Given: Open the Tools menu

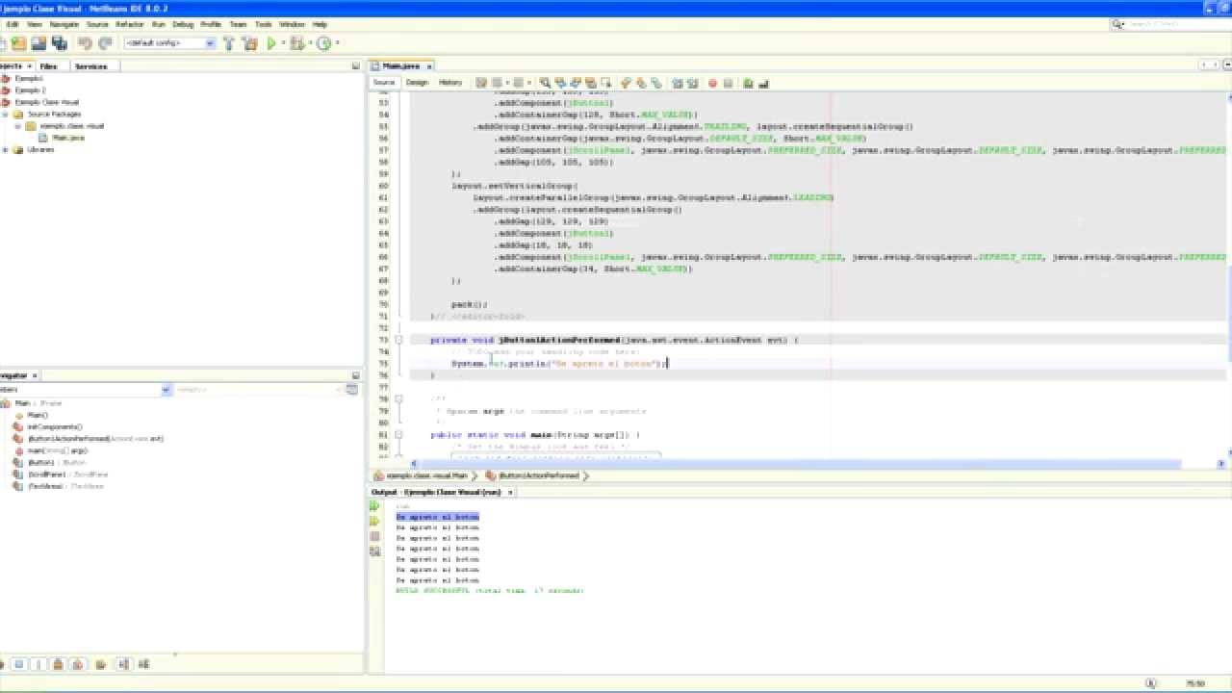Looking at the screenshot, I should pyautogui.click(x=263, y=24).
